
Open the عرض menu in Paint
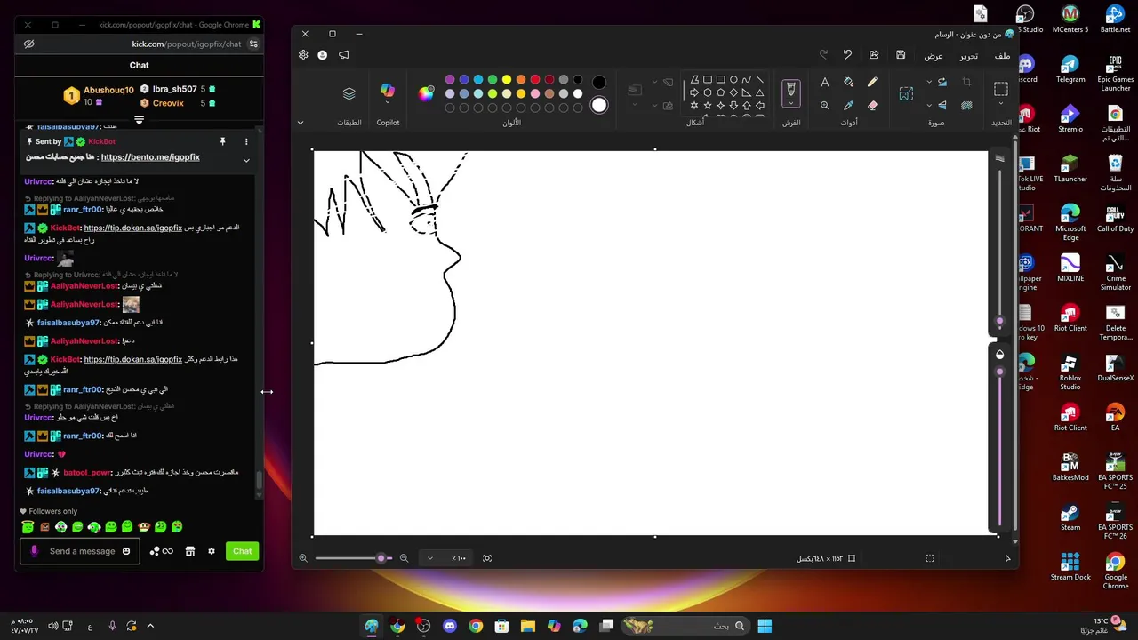[934, 56]
